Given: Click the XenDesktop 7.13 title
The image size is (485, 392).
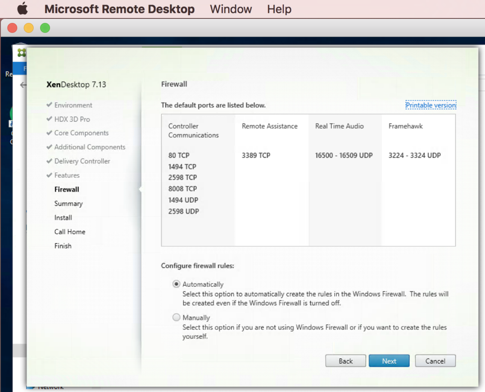Looking at the screenshot, I should click(76, 84).
